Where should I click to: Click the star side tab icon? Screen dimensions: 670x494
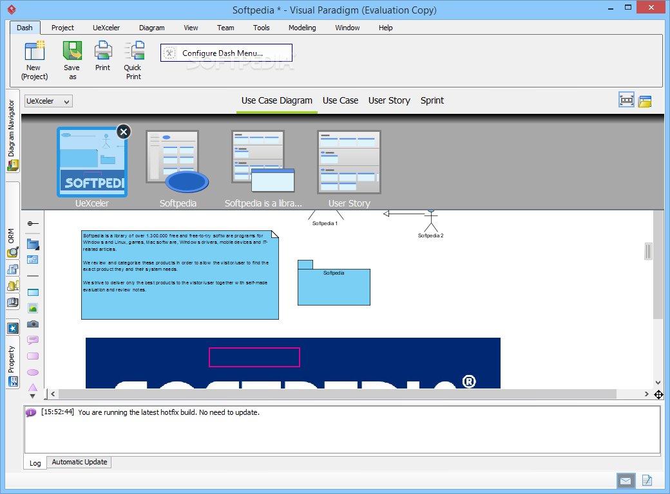pos(13,328)
